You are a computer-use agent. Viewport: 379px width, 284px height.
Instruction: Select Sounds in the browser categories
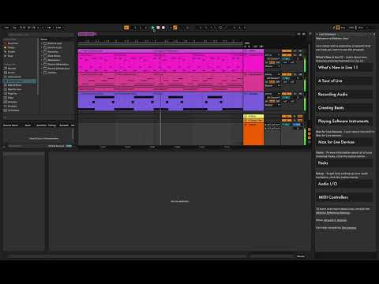[x=12, y=69]
